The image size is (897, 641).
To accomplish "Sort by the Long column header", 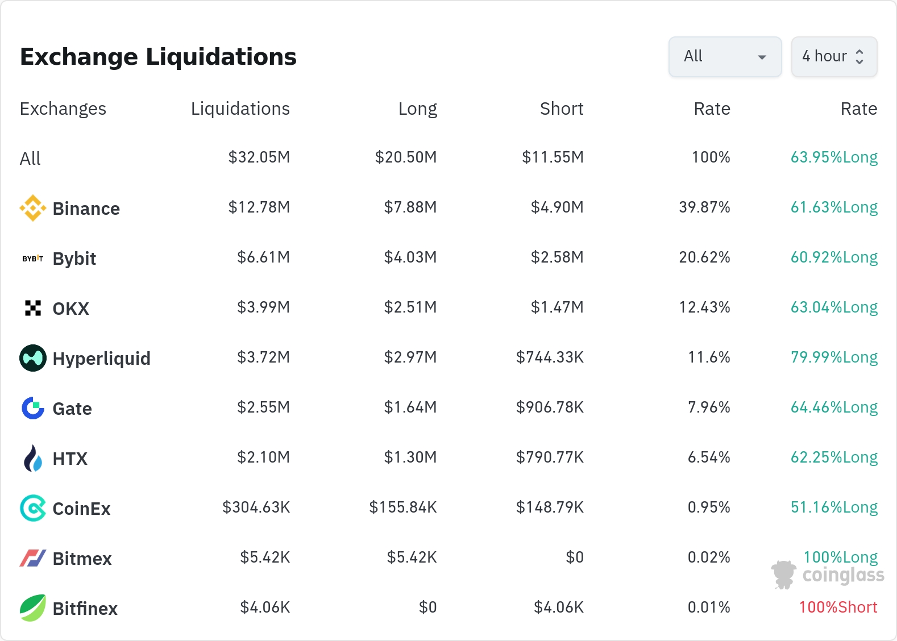I will pos(417,109).
